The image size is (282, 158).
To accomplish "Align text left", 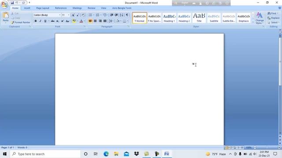I will click(90, 21).
